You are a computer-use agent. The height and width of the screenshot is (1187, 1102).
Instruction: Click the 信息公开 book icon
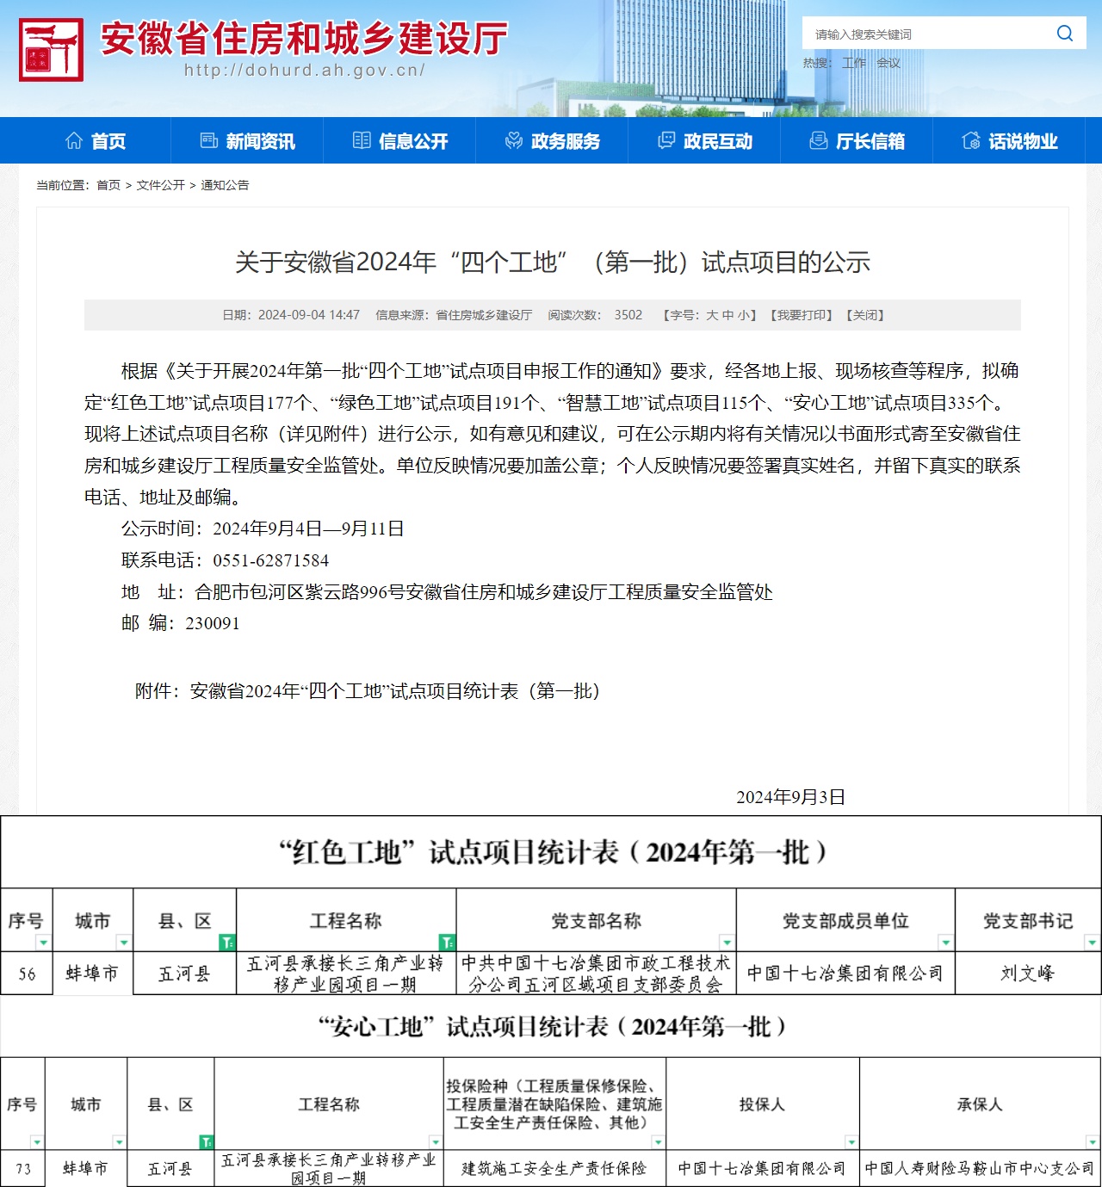[362, 141]
